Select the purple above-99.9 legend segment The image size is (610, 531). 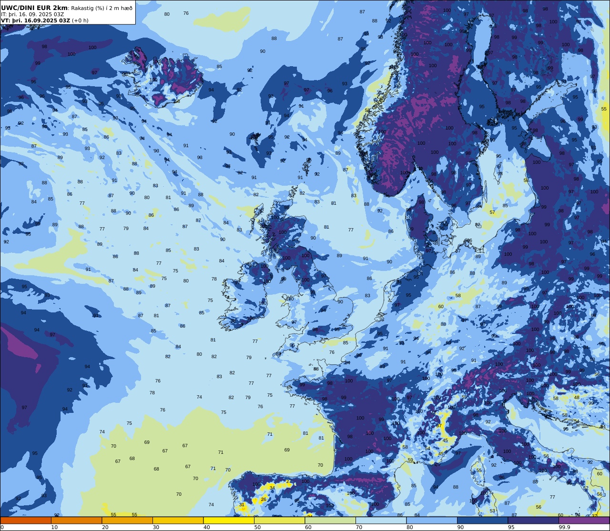pyautogui.click(x=584, y=520)
